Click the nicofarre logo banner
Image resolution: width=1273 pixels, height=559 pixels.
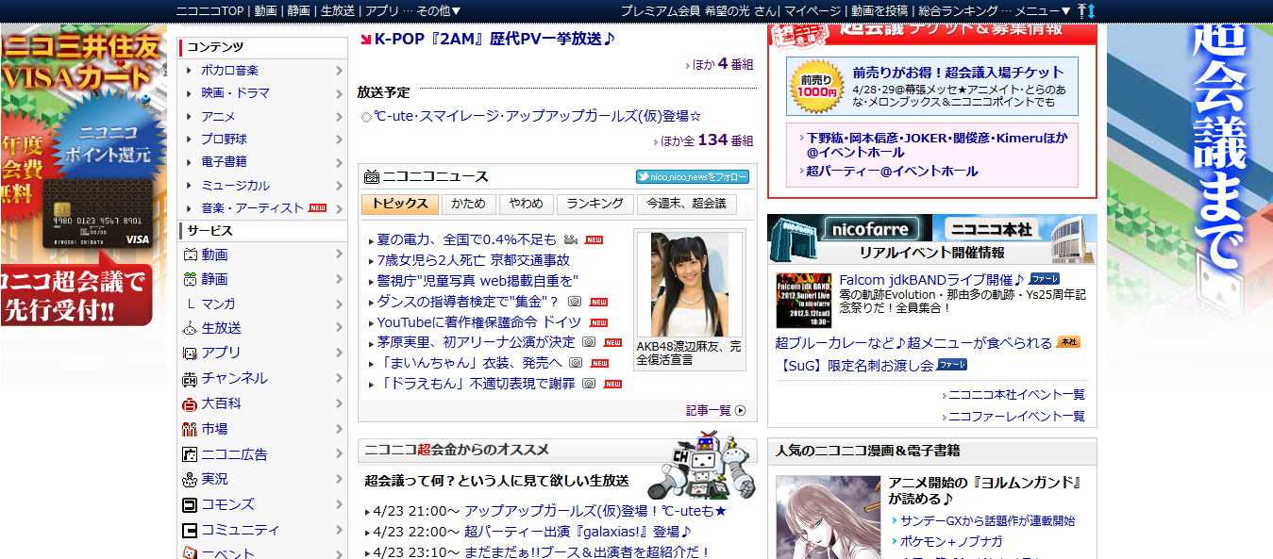pos(849,228)
